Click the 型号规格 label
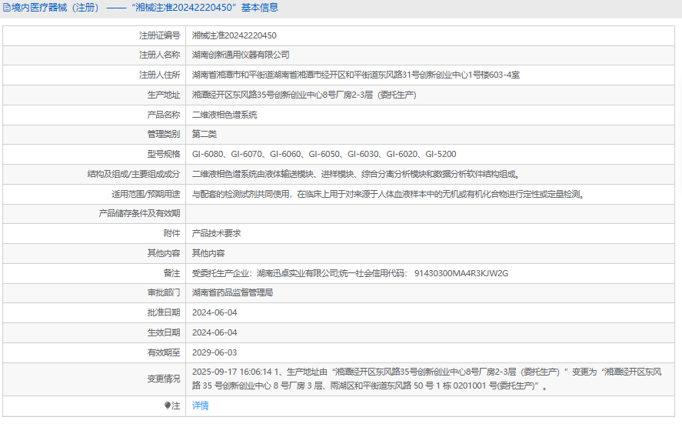This screenshot has width=682, height=424. pyautogui.click(x=164, y=154)
